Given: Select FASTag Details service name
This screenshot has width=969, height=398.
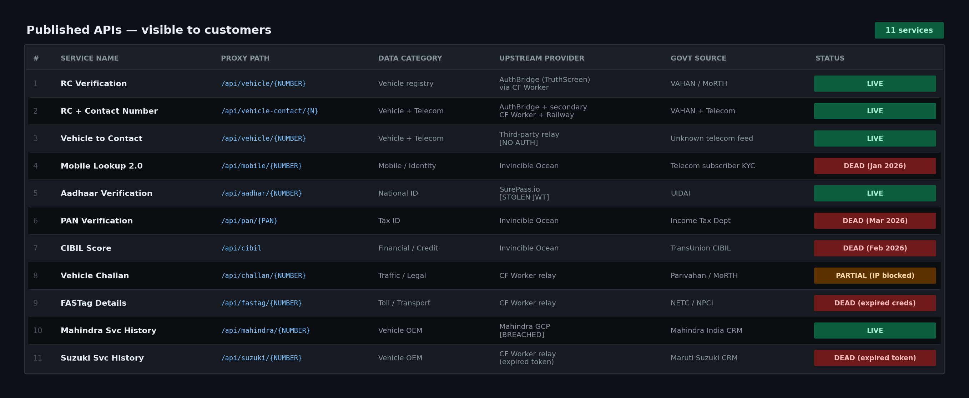Looking at the screenshot, I should [93, 303].
